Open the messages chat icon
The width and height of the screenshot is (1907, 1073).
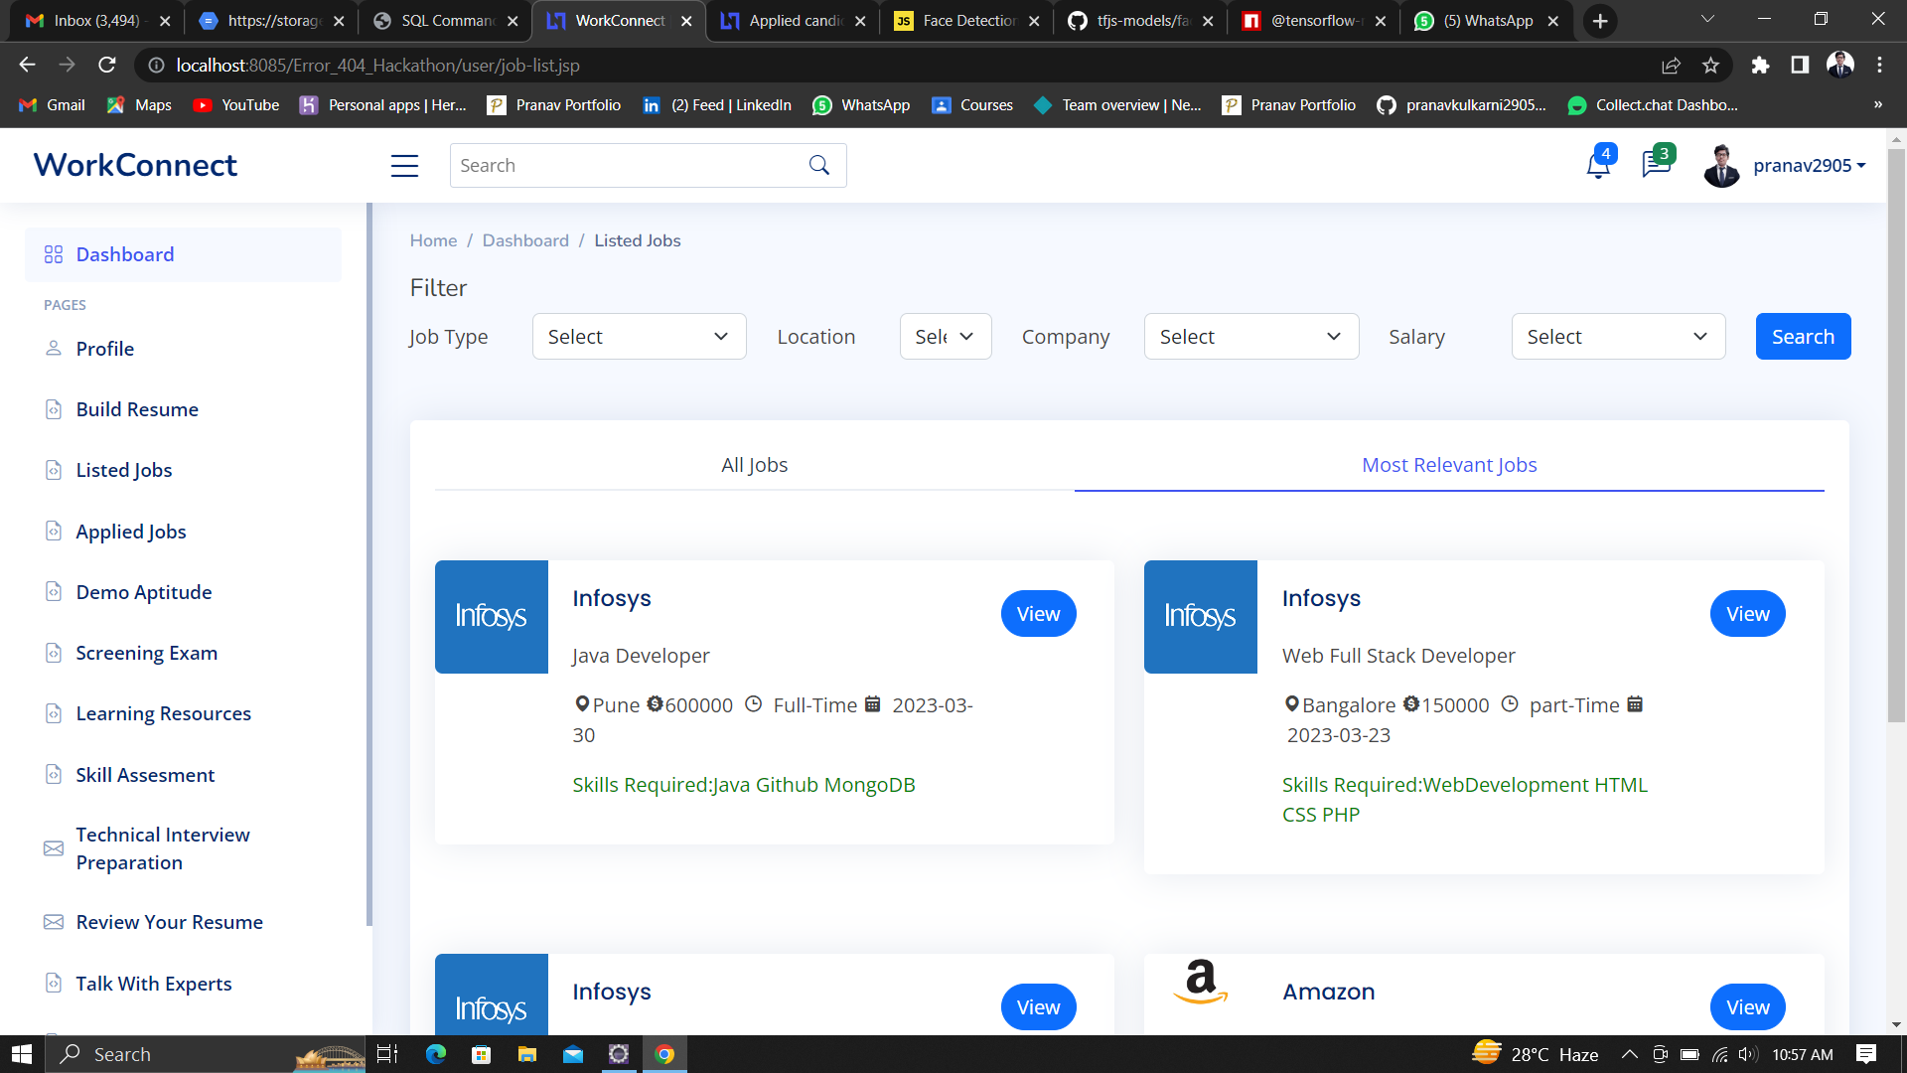pos(1656,164)
